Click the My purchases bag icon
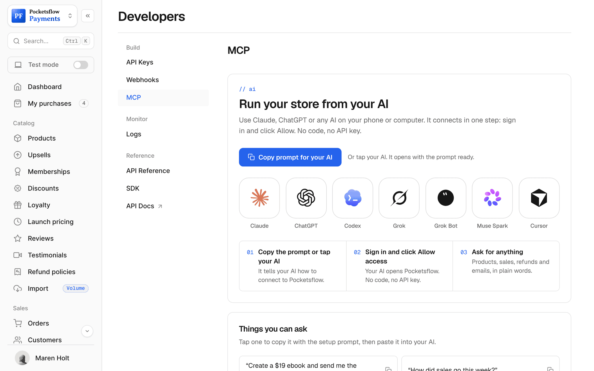Viewport: 594px width, 371px height. click(18, 103)
